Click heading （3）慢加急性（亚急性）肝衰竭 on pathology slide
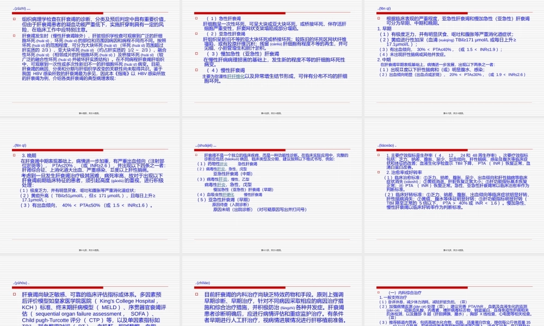This screenshot has width=544, height=326. point(242,54)
